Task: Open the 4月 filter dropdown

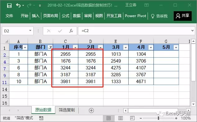Action: (x=151, y=48)
